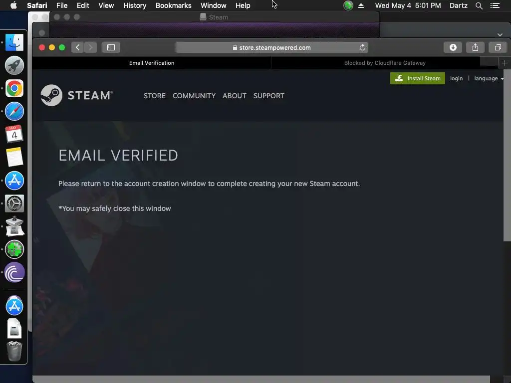Viewport: 511px width, 383px height.
Task: Click the Steam logo
Action: (x=76, y=95)
